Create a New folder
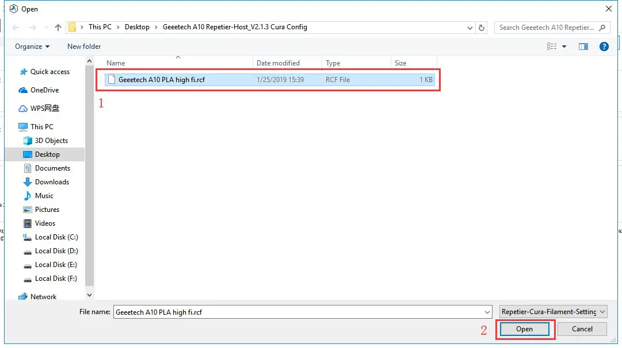622x348 pixels. [x=84, y=47]
